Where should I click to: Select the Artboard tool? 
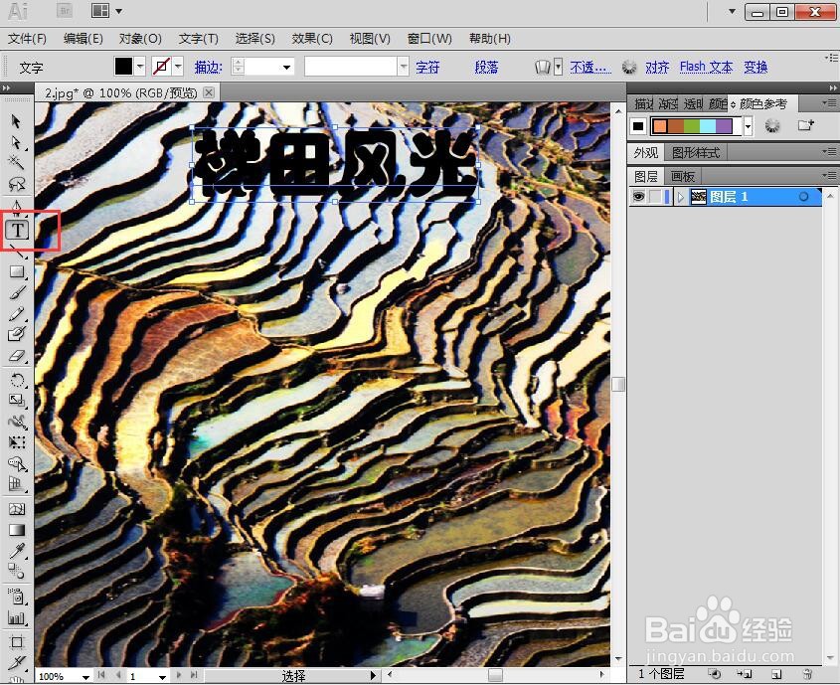point(16,642)
